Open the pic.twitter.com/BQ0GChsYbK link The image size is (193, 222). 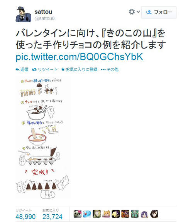[79, 57]
